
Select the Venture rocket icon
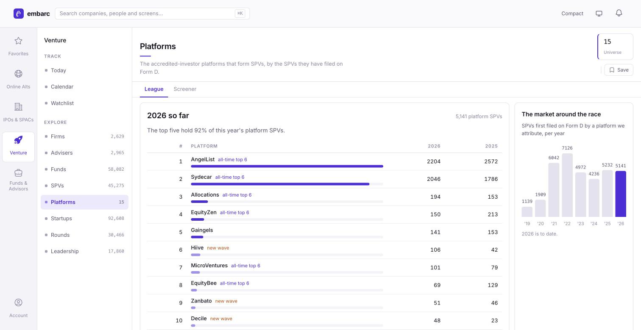click(18, 140)
